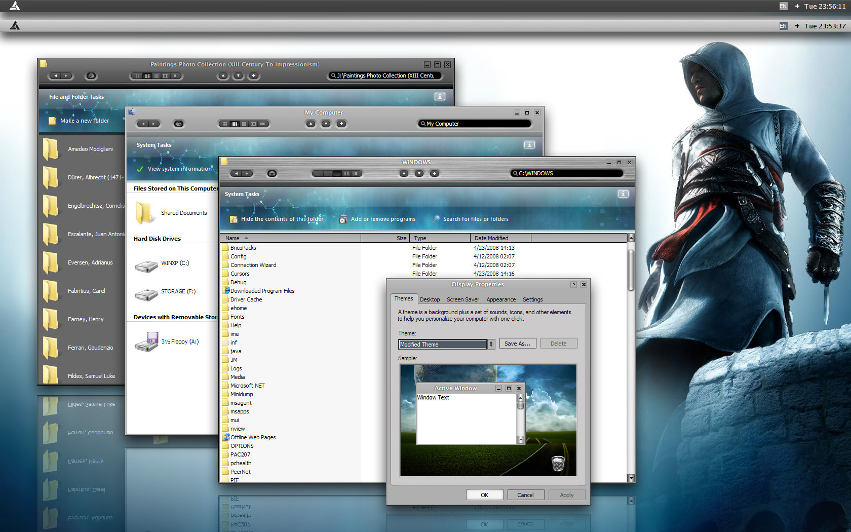The image size is (851, 532).
Task: Click OK in Display Properties dialog
Action: click(x=485, y=495)
